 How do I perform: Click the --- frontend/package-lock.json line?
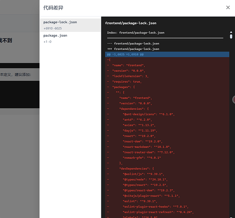click(x=133, y=44)
